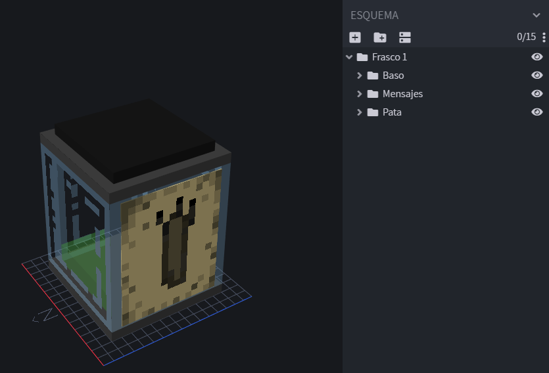Click the Pata folder icon
This screenshot has width=549, height=373.
[373, 112]
